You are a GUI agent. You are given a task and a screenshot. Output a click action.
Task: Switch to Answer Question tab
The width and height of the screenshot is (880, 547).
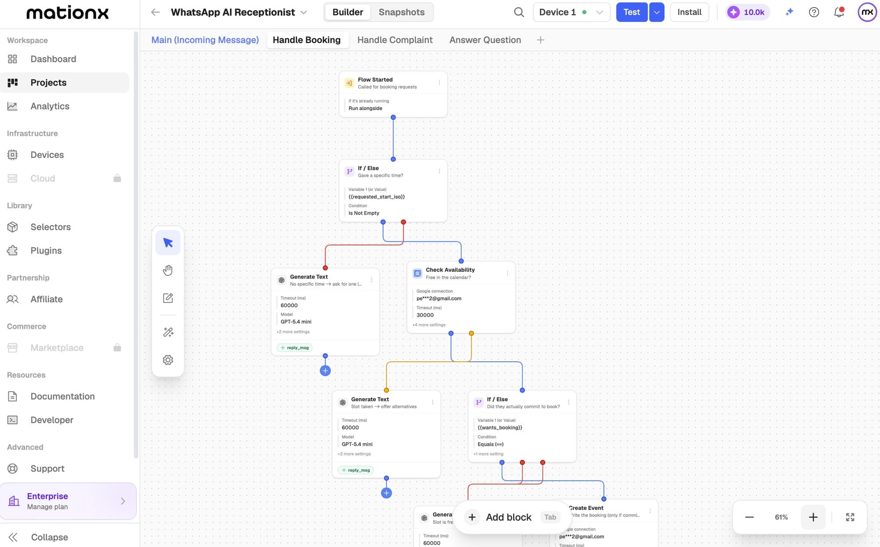(x=485, y=40)
